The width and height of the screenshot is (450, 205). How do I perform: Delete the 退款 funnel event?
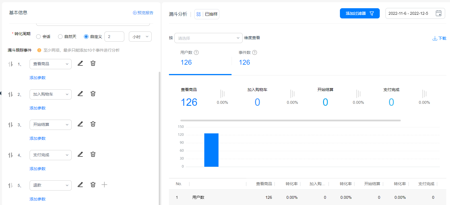(x=93, y=185)
